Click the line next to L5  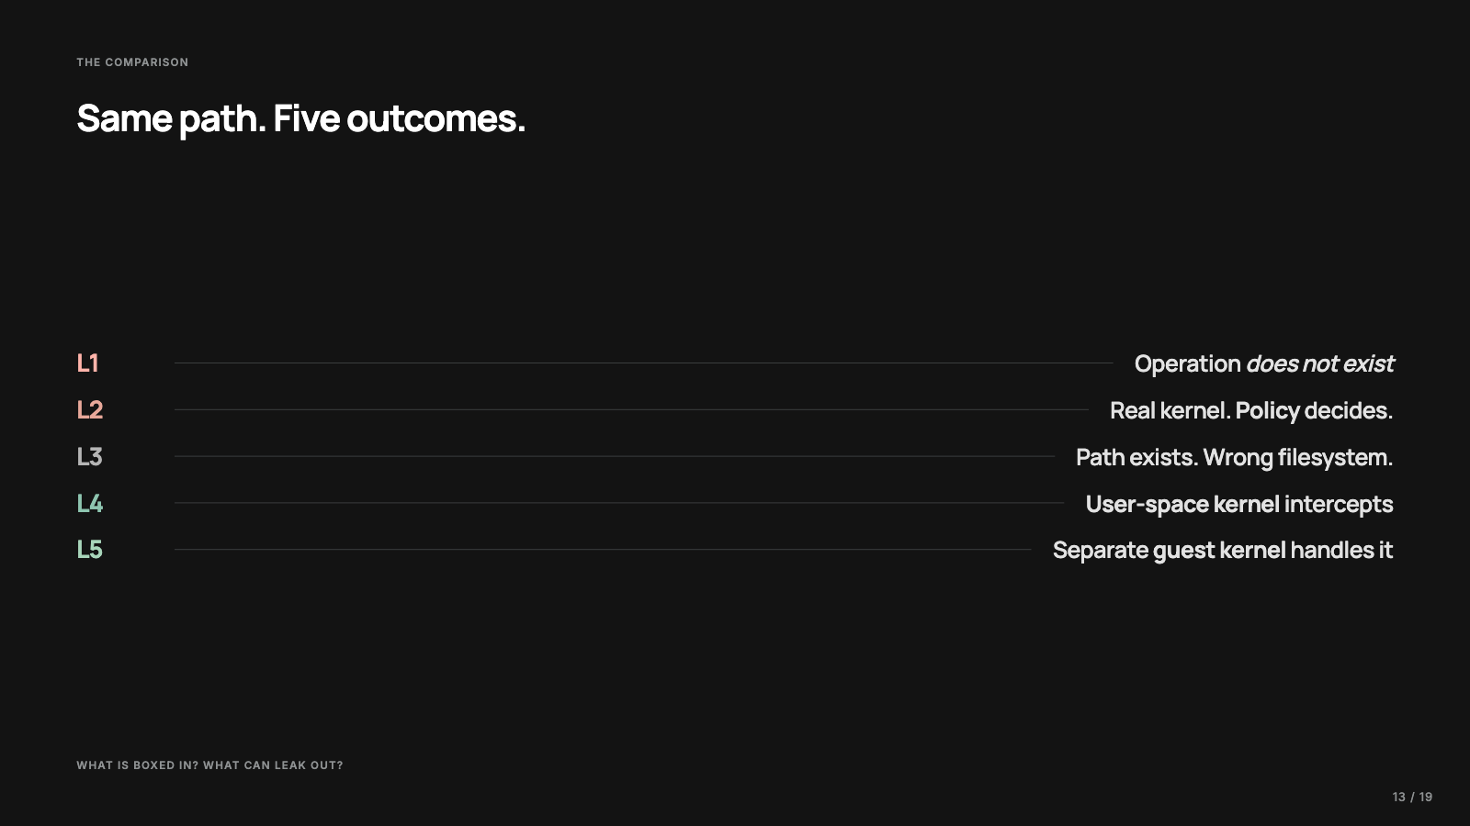[603, 550]
